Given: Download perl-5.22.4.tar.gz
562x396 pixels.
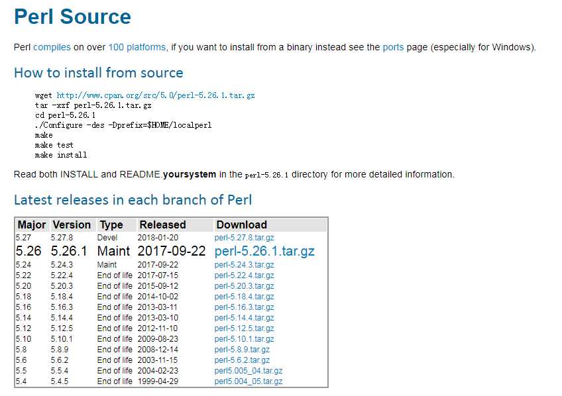Looking at the screenshot, I should click(x=244, y=275).
